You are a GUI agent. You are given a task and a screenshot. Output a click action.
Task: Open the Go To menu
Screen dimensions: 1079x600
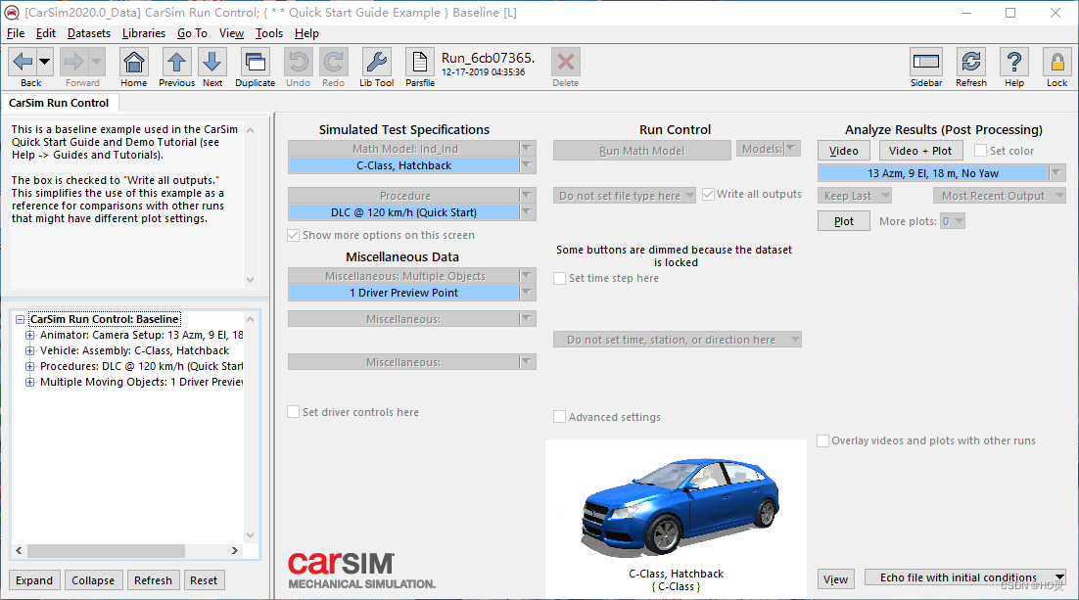(x=192, y=33)
